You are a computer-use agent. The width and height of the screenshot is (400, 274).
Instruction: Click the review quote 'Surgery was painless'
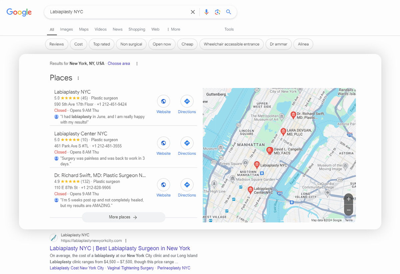pyautogui.click(x=103, y=161)
